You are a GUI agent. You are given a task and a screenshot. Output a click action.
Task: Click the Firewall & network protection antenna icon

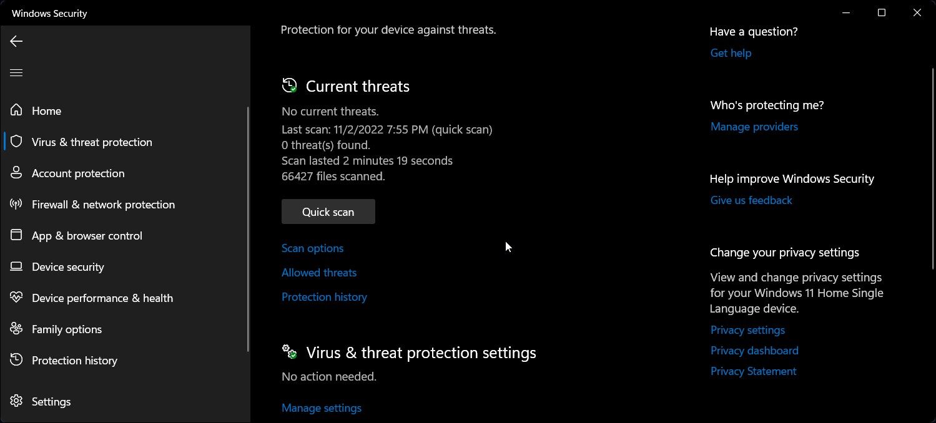click(16, 204)
